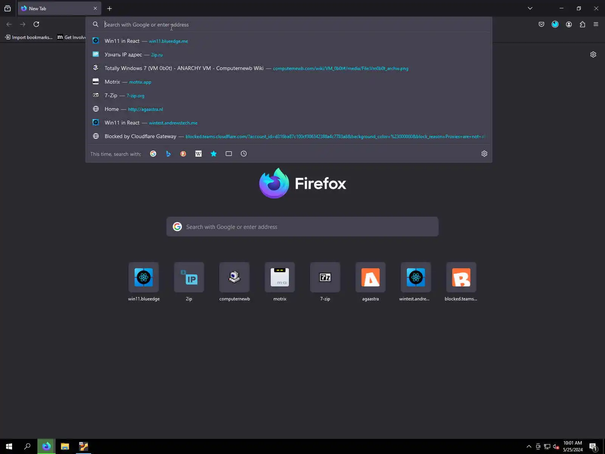Open File Explorer from taskbar
Viewport: 605px width, 454px height.
click(65, 446)
